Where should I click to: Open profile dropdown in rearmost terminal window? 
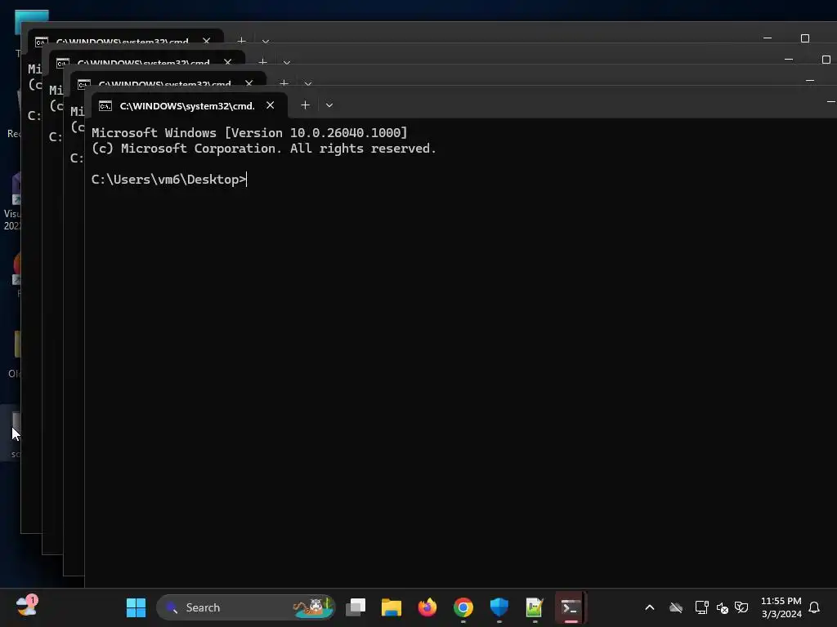[x=266, y=41]
